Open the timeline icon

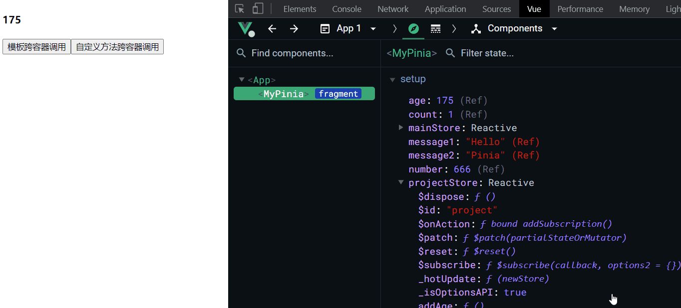(436, 29)
